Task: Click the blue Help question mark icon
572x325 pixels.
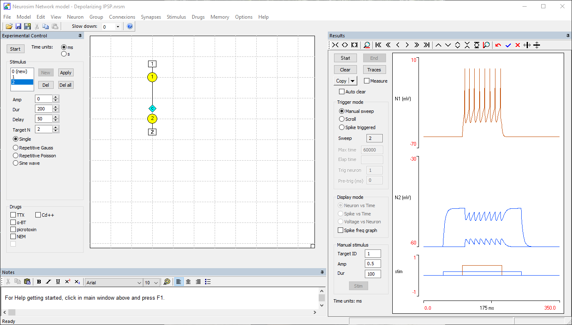Action: click(x=129, y=27)
